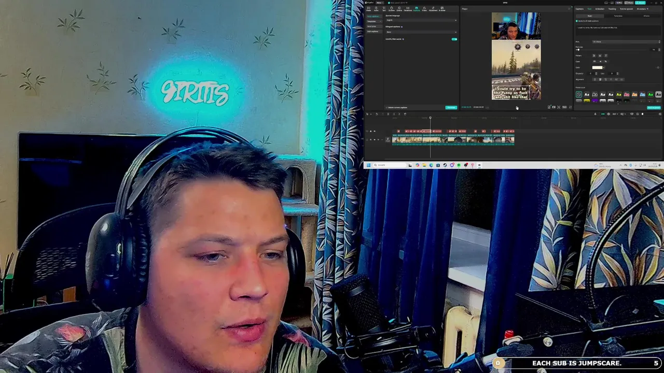The height and width of the screenshot is (373, 664).
Task: Toggle lock on the main video track
Action: coord(370,139)
